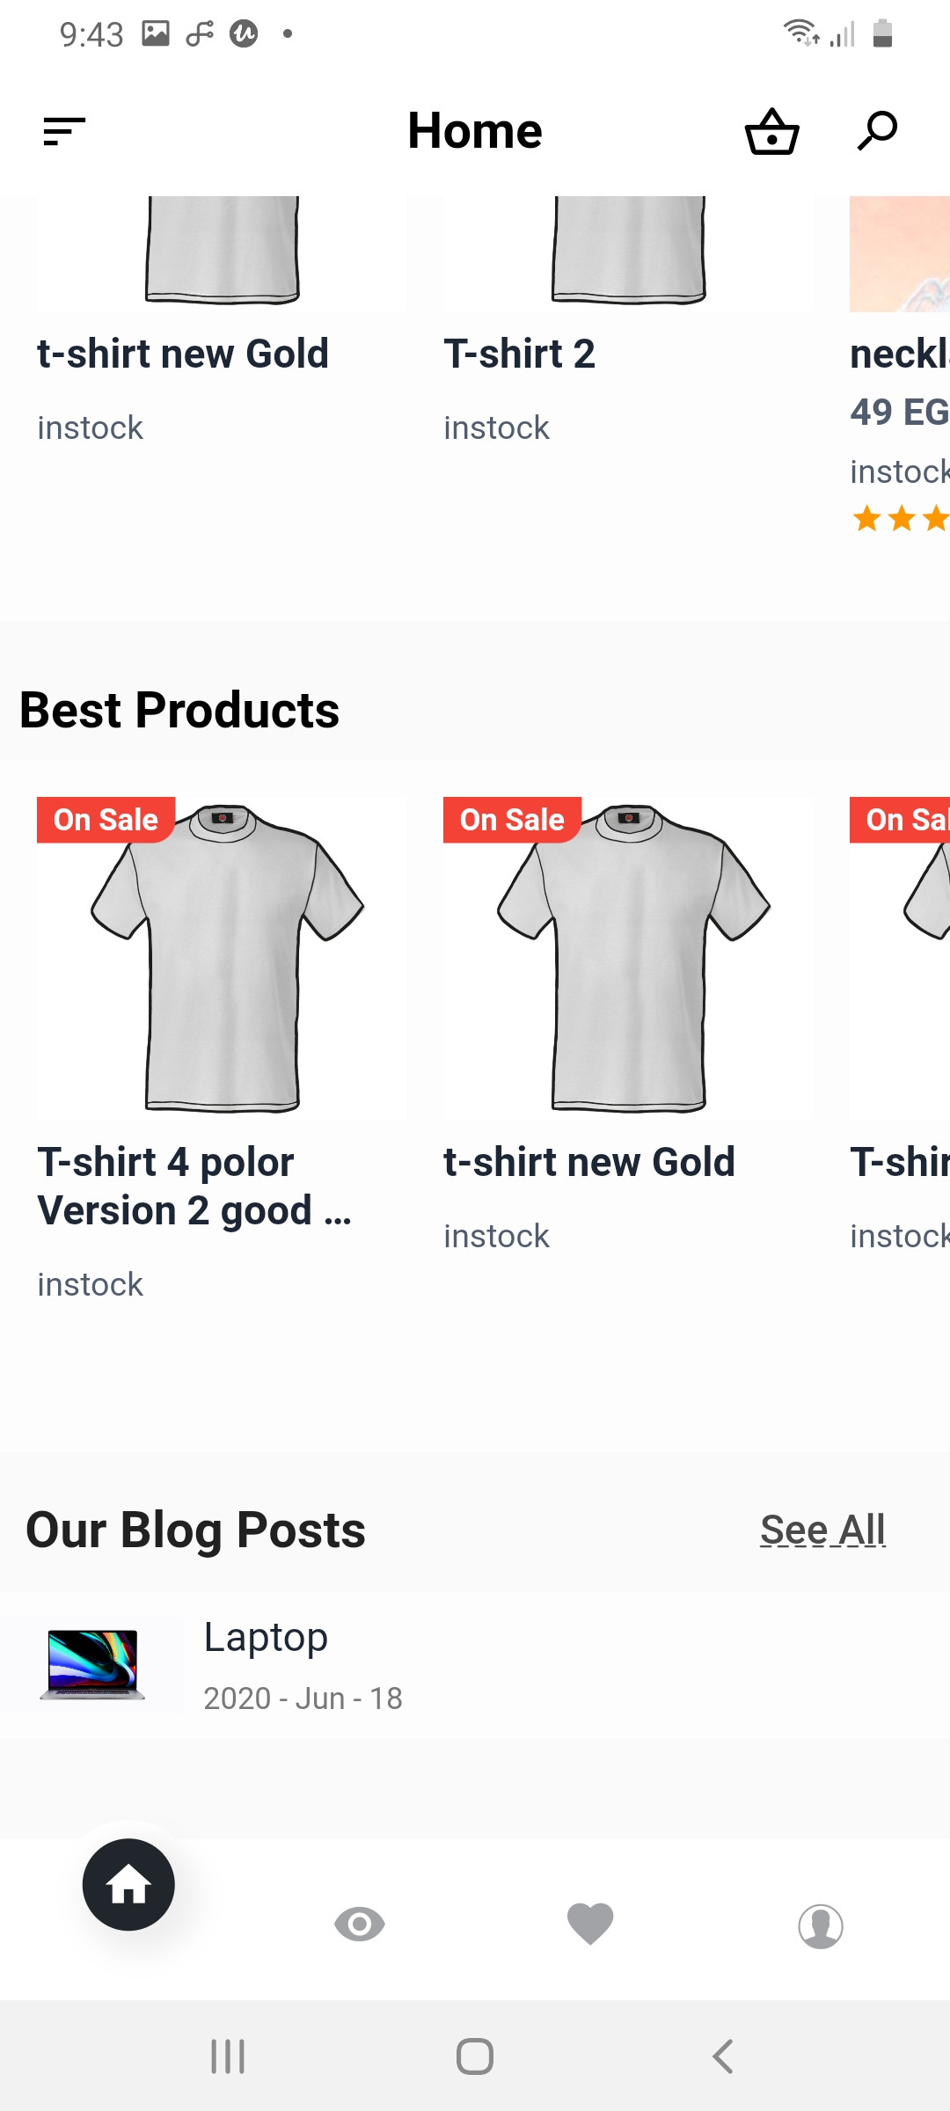This screenshot has width=950, height=2111.
Task: Select the T-shirt 2 product title
Action: pos(519,354)
